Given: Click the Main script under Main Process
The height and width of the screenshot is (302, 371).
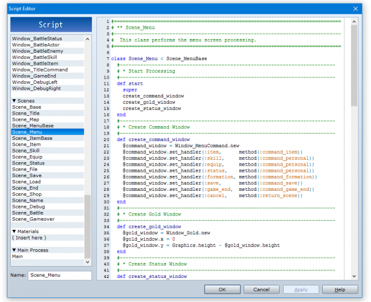Looking at the screenshot, I should [x=18, y=256].
